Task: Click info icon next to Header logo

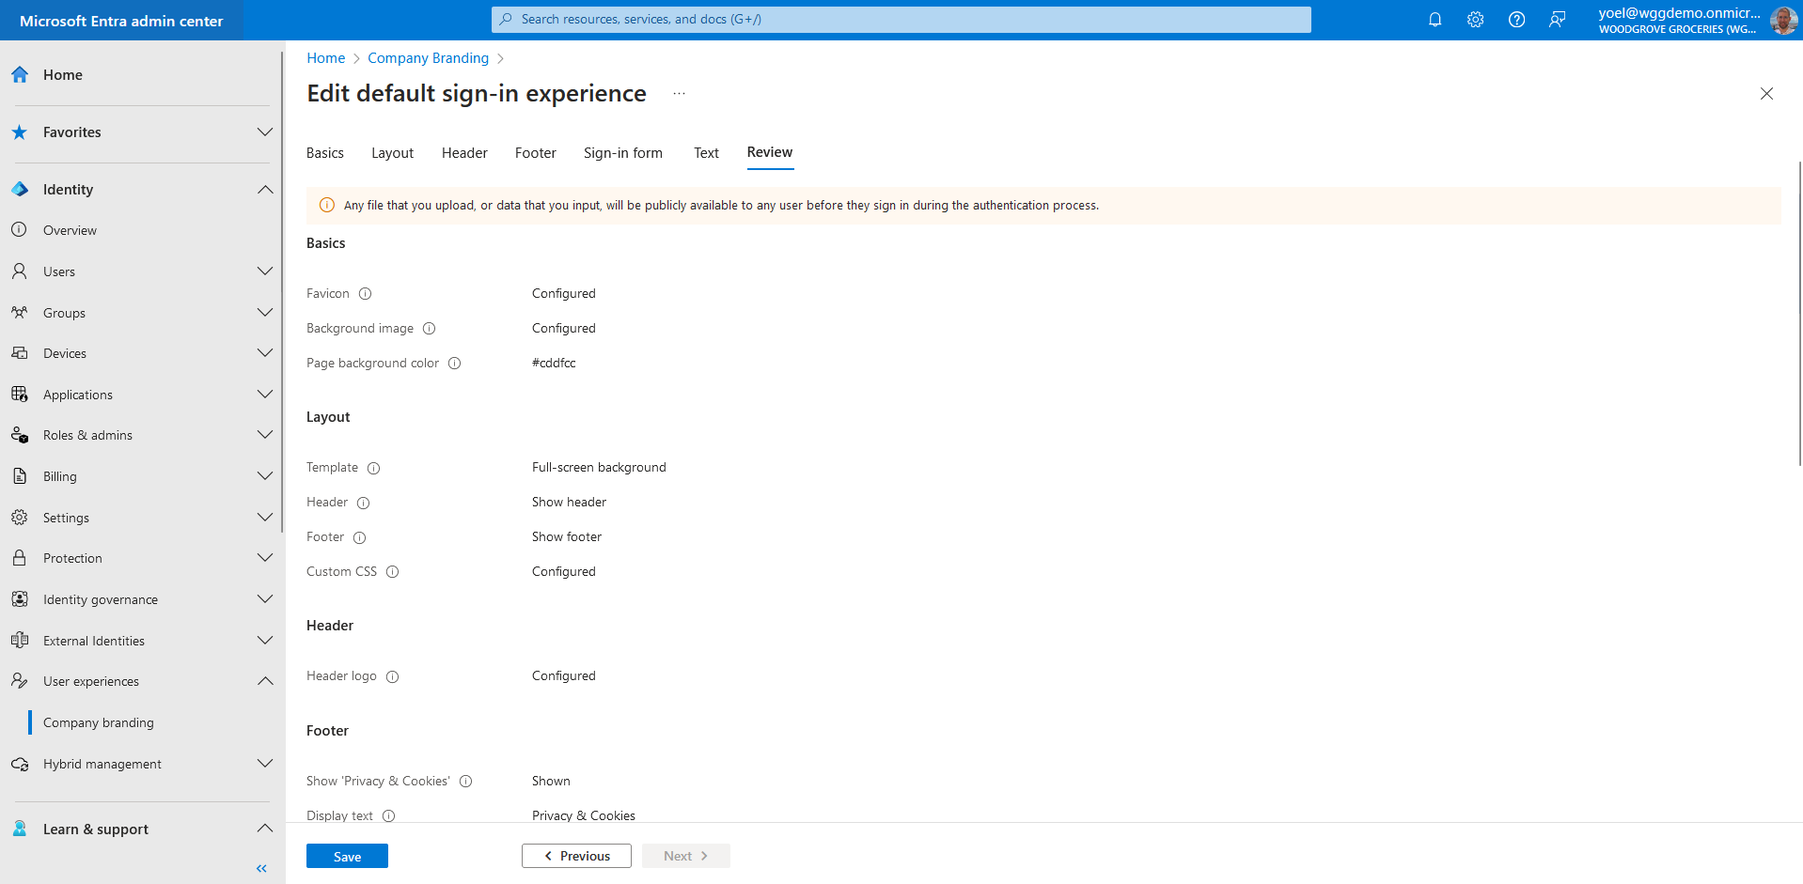Action: tap(393, 676)
